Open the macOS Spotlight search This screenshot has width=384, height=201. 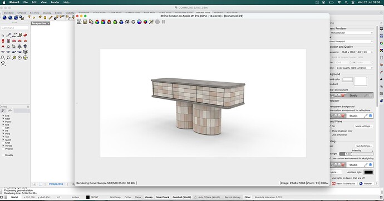click(x=346, y=2)
